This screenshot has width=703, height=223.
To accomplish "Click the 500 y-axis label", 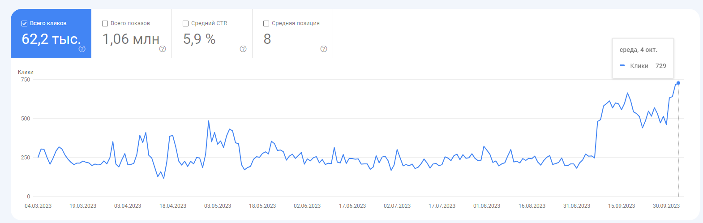I will (x=26, y=119).
